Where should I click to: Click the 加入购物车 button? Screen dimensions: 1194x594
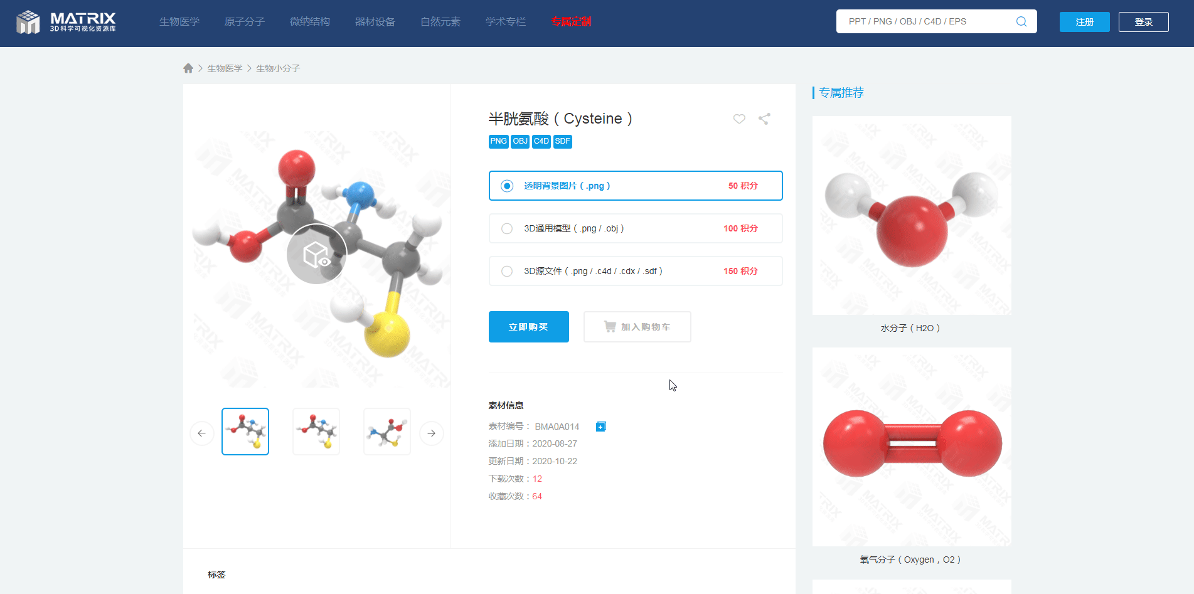637,327
